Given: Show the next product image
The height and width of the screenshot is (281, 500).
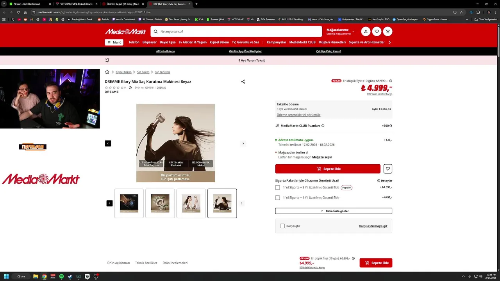Looking at the screenshot, I should (243, 143).
